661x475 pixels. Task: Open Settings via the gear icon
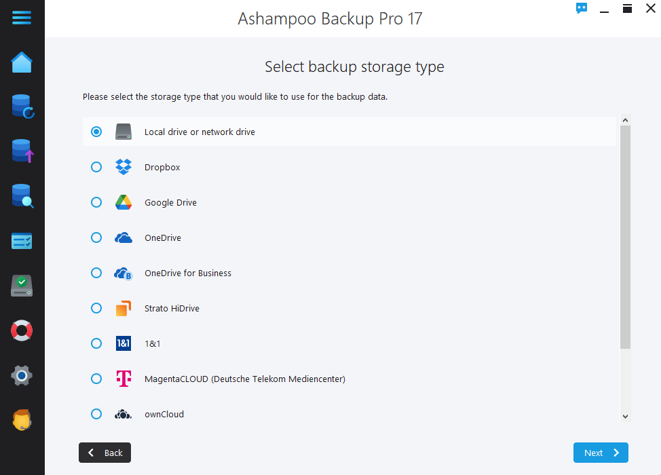(21, 375)
